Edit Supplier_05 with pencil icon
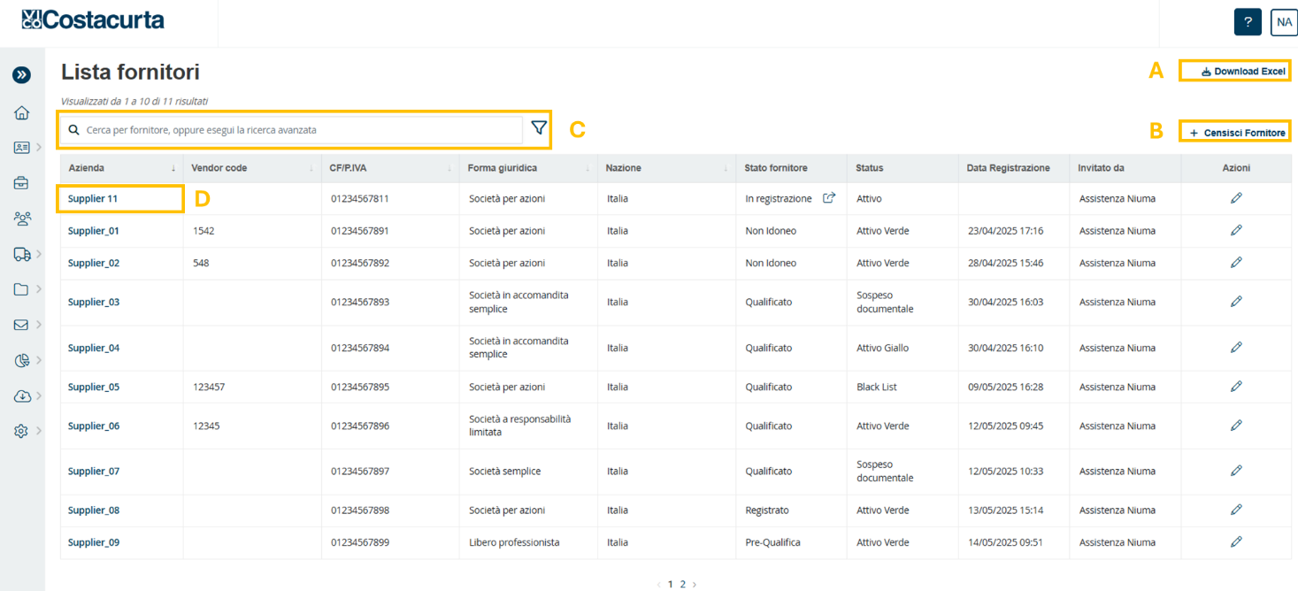1298x591 pixels. 1236,386
